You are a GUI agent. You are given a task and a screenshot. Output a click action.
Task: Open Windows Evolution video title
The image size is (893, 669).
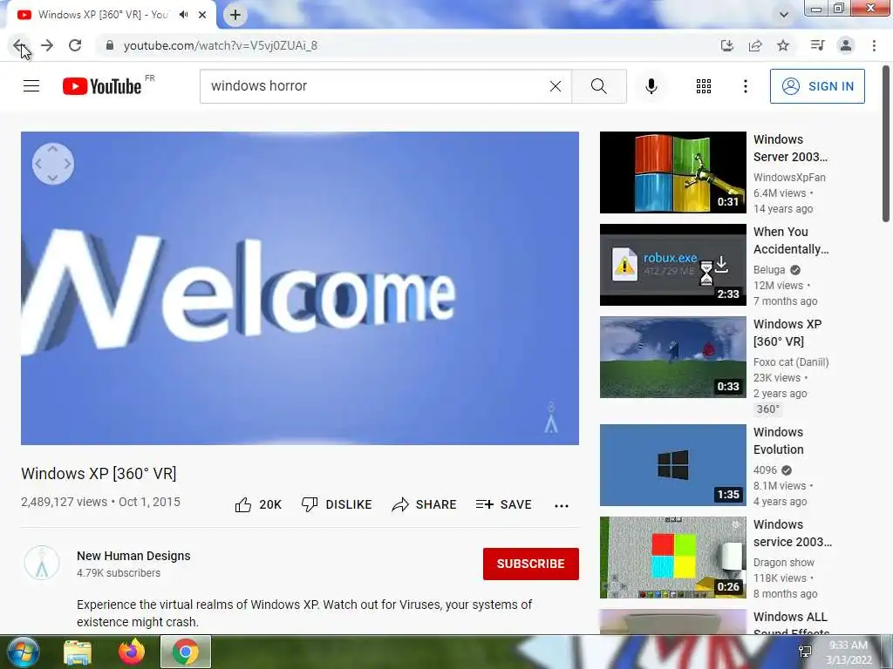pos(779,441)
